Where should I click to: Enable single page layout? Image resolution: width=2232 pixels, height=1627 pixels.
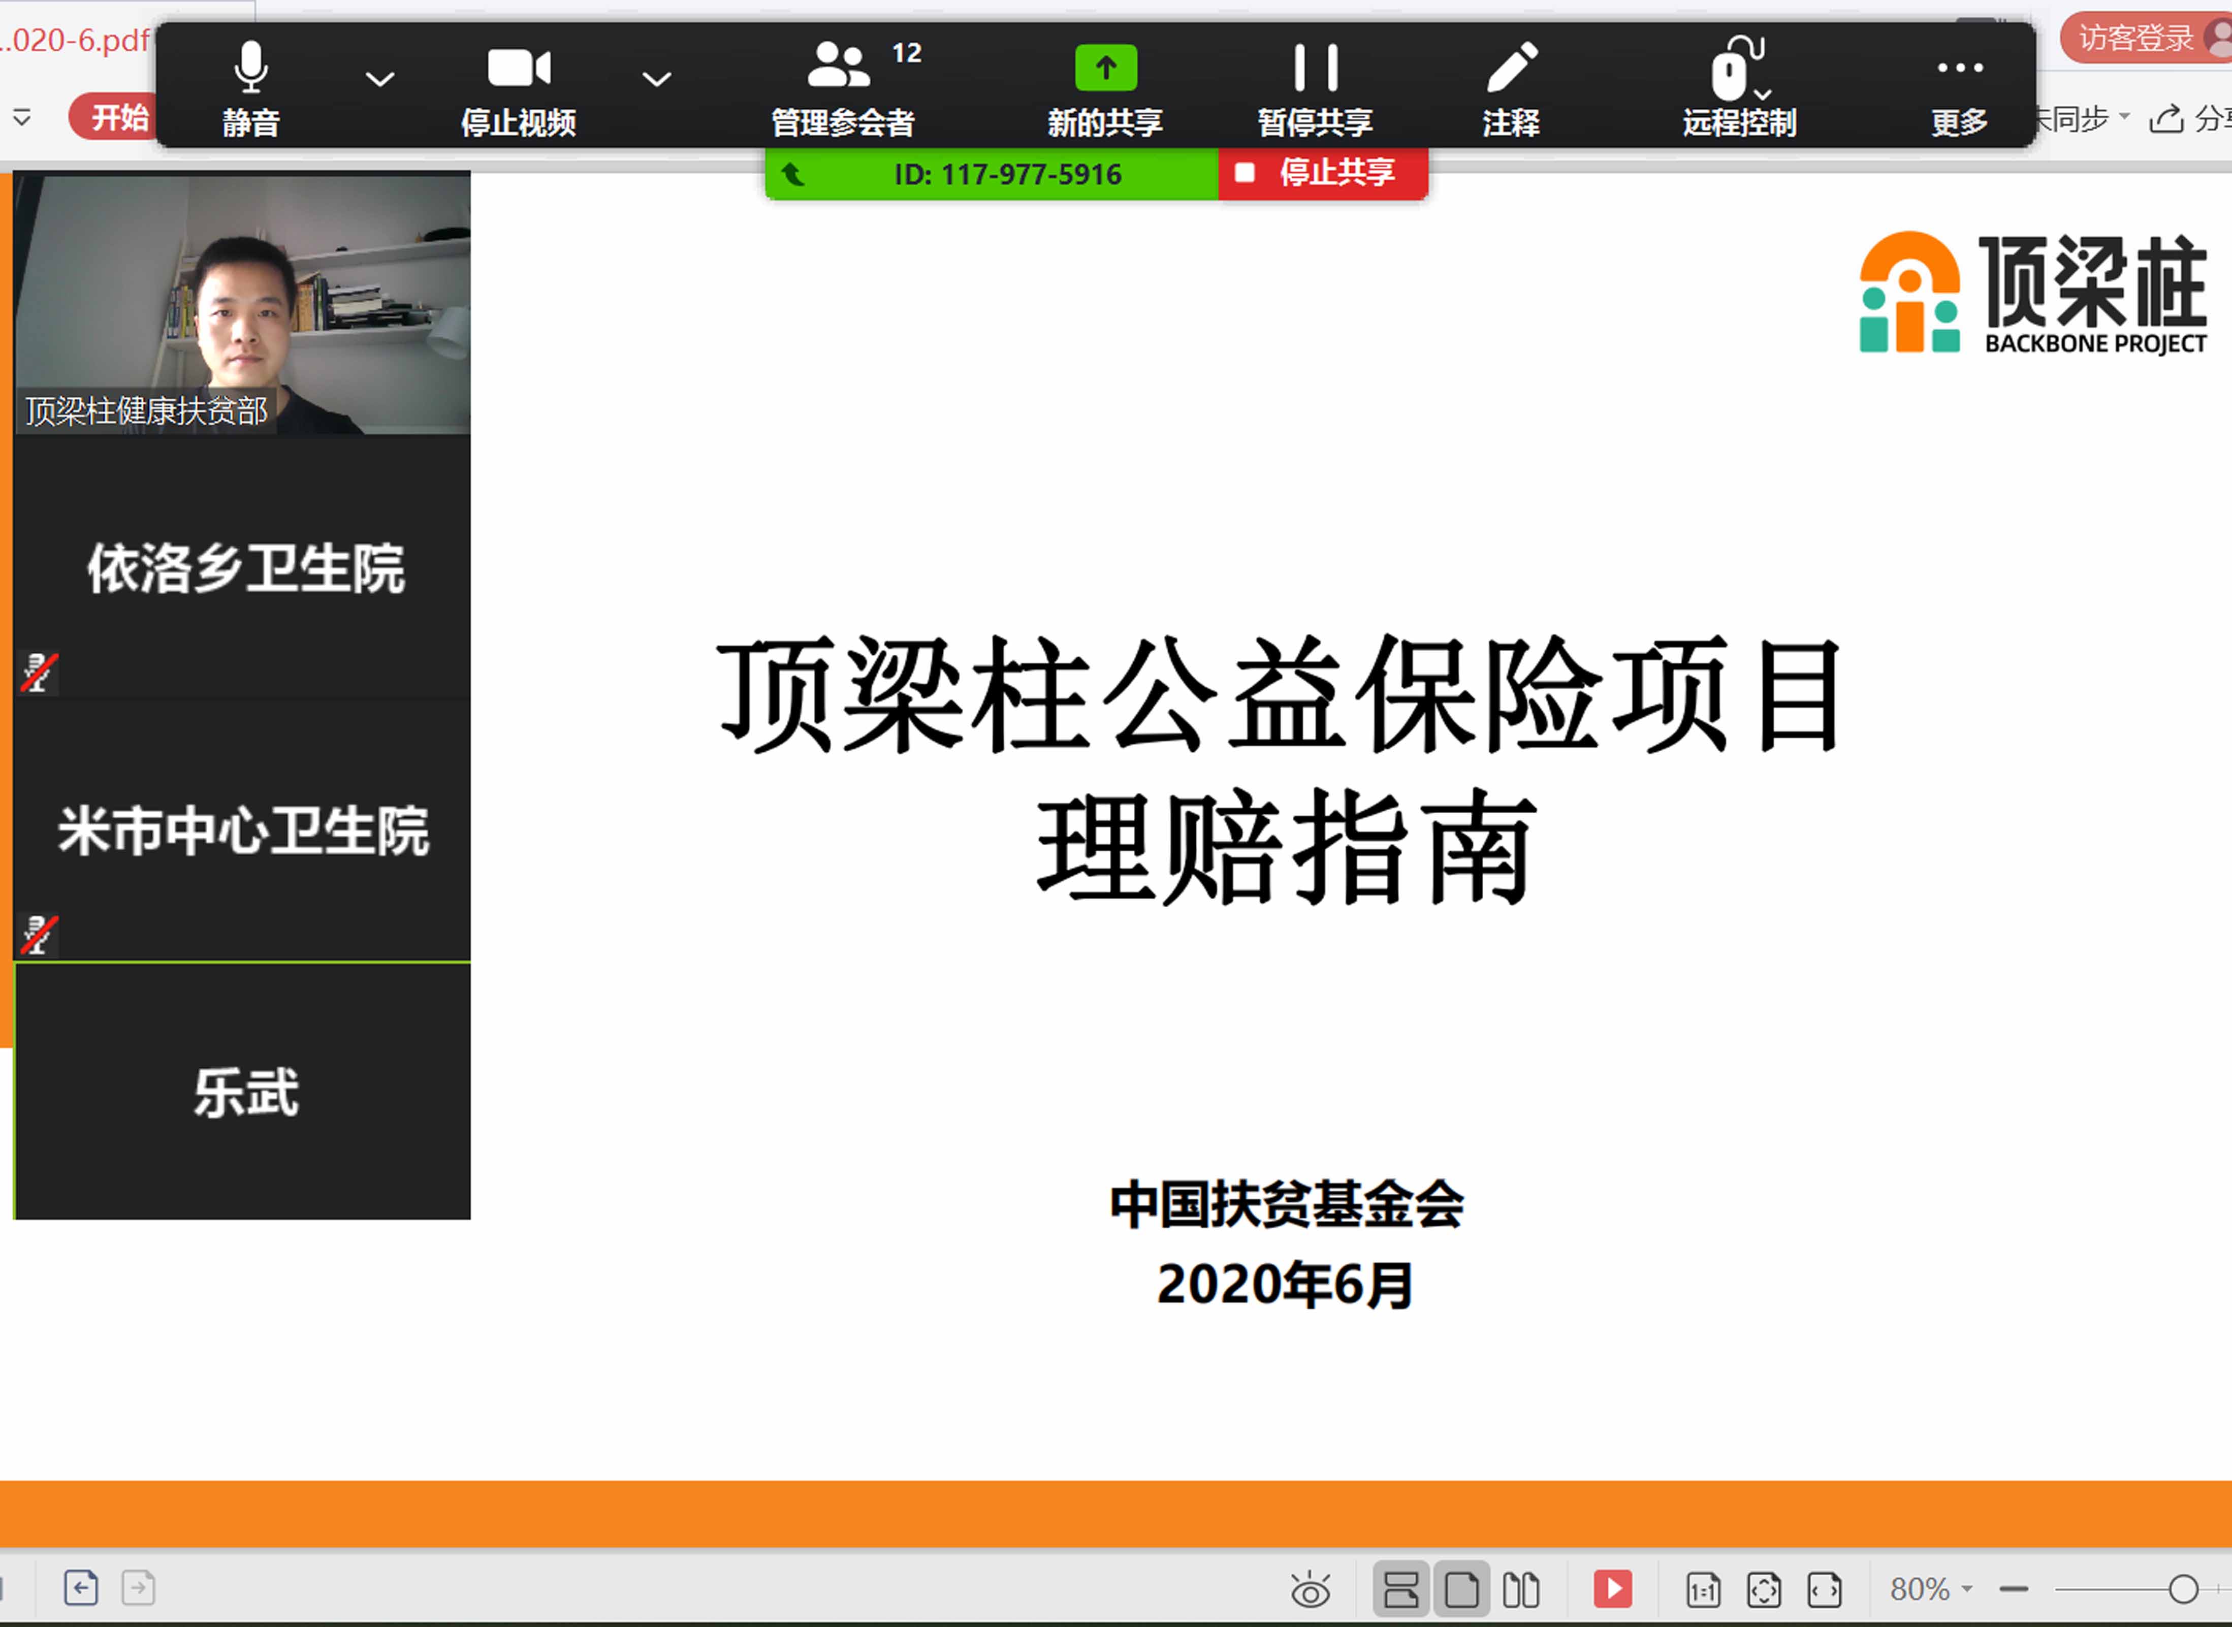(x=1462, y=1588)
